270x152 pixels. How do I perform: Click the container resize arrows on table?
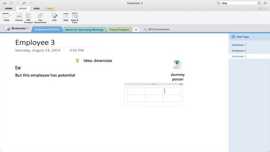[x=181, y=84]
